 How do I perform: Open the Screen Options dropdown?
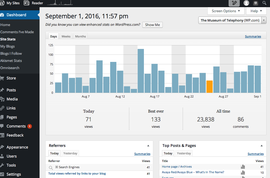[x=226, y=11]
